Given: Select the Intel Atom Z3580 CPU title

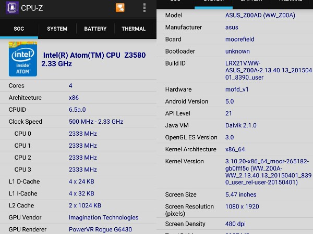Looking at the screenshot, I should pyautogui.click(x=93, y=59).
